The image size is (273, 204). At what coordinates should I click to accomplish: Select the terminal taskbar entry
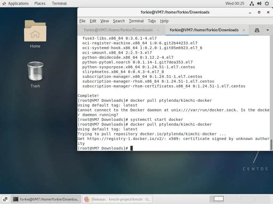click(x=46, y=199)
